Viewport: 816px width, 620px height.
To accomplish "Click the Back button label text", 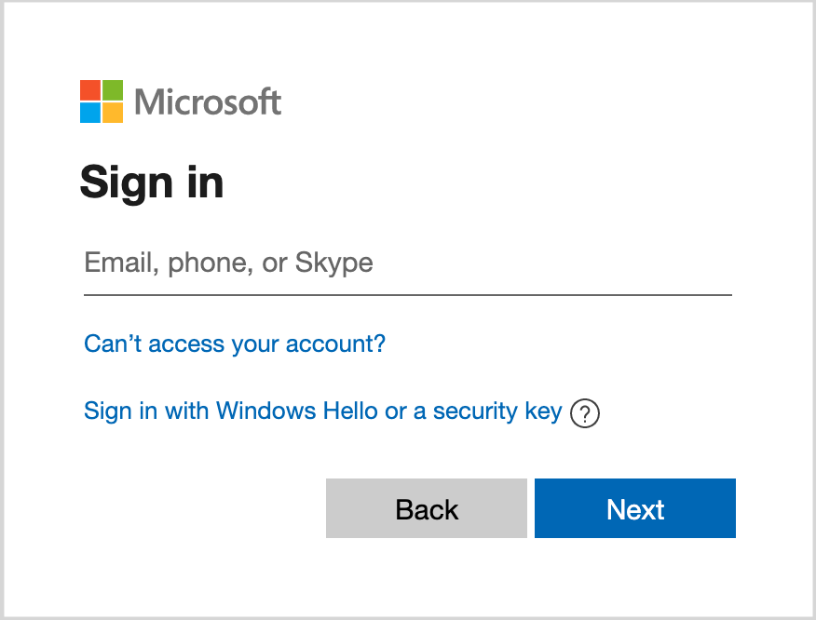I will pyautogui.click(x=427, y=509).
